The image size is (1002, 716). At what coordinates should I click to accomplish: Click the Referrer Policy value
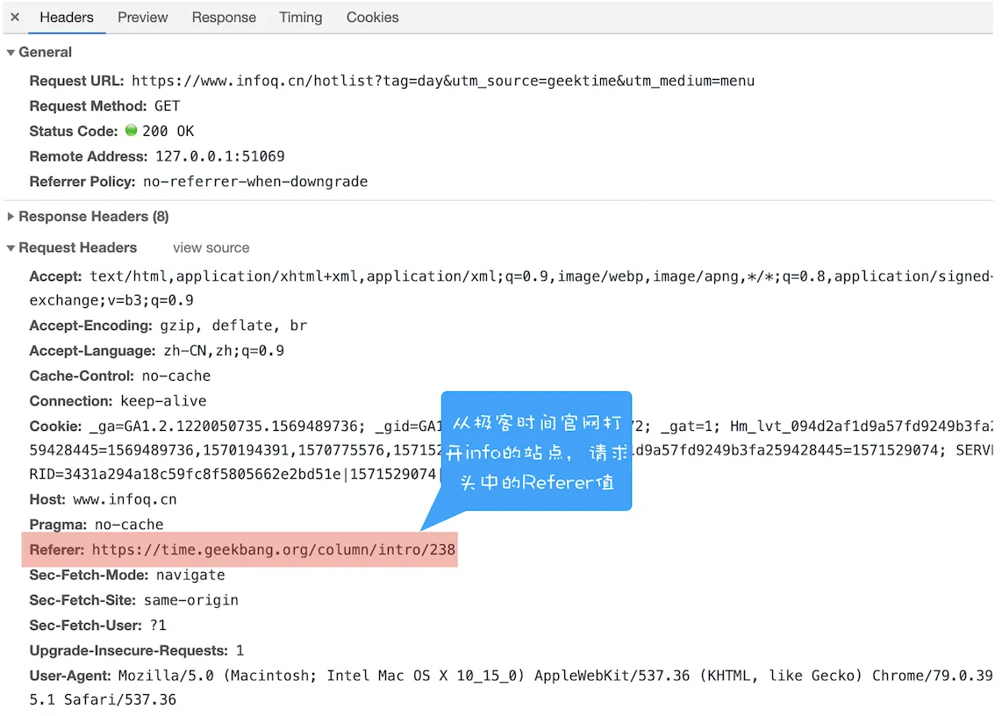[x=255, y=182]
